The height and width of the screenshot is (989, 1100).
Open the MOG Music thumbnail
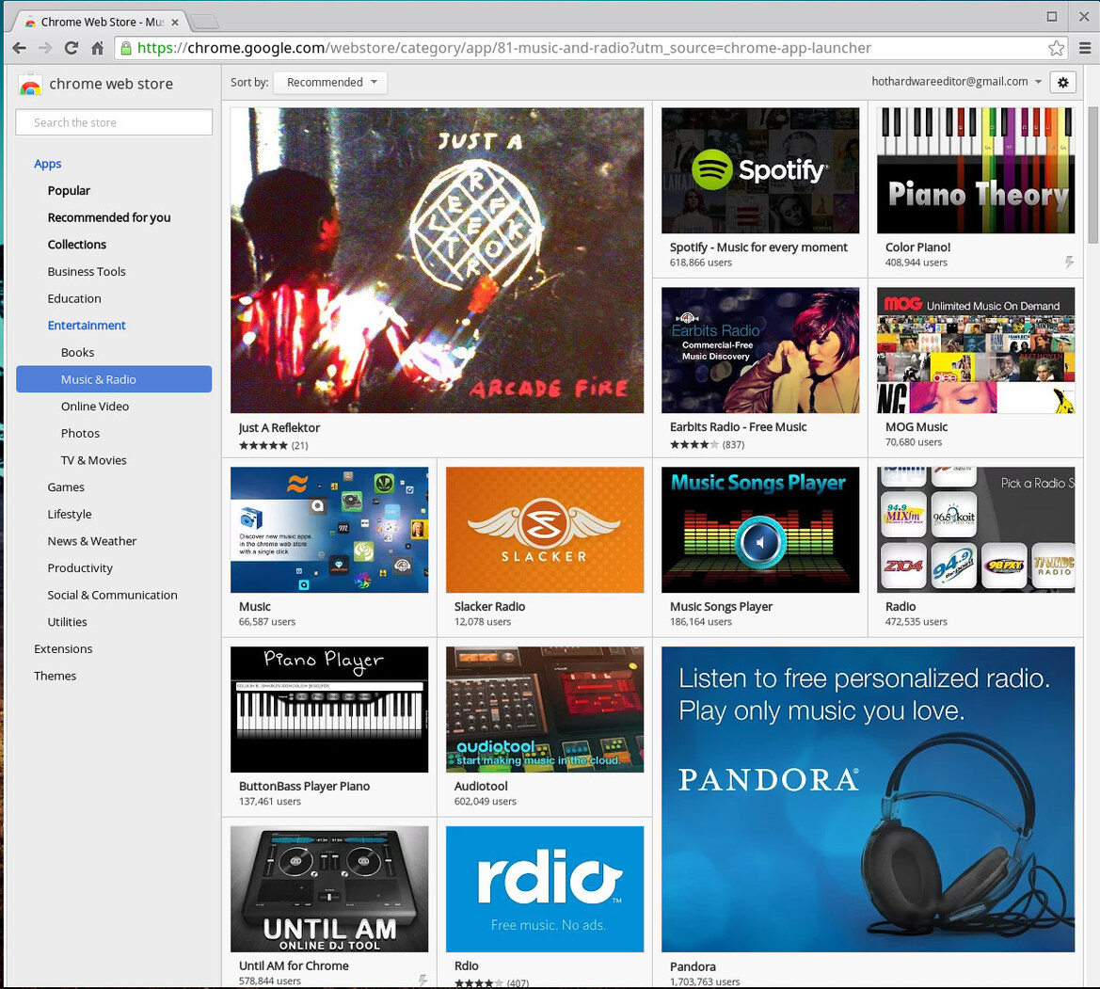(x=976, y=350)
